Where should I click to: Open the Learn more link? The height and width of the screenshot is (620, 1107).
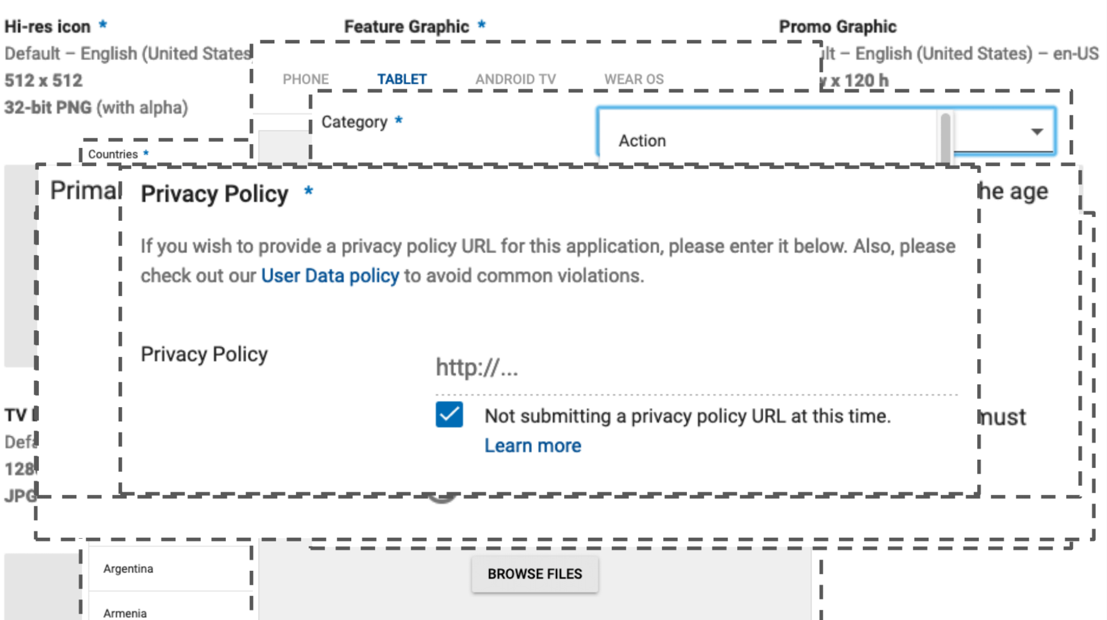(532, 446)
